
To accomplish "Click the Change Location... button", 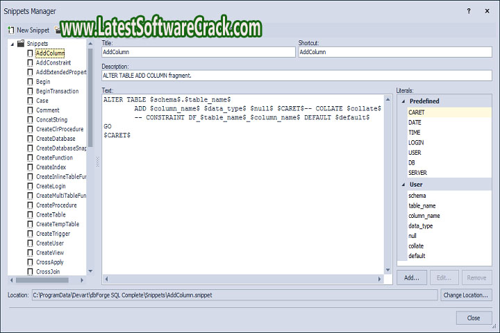I will point(466,295).
